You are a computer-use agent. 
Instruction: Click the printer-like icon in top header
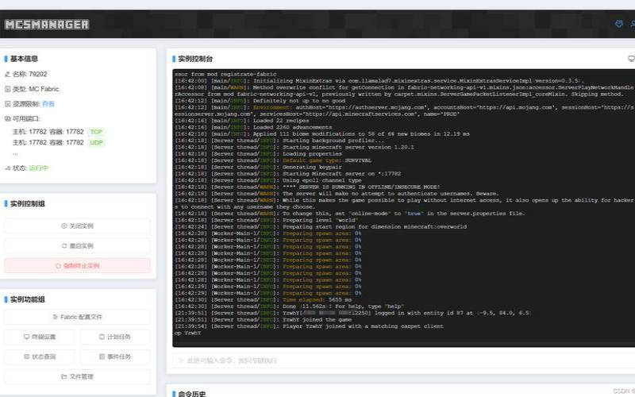[x=619, y=25]
